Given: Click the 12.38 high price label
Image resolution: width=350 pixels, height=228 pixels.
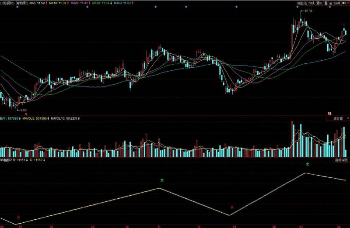Looking at the screenshot, I should pos(308,11).
